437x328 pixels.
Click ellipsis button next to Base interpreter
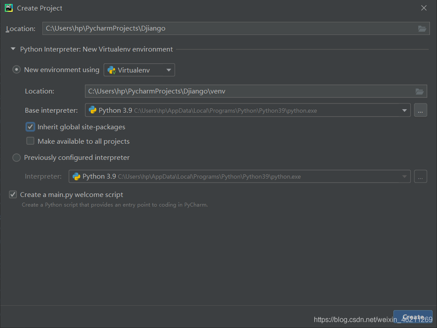coord(420,110)
